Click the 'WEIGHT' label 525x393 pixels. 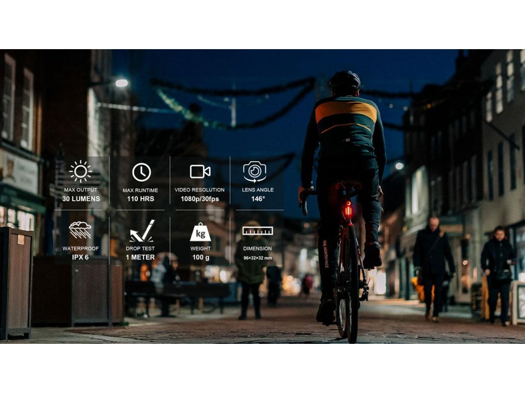200,249
